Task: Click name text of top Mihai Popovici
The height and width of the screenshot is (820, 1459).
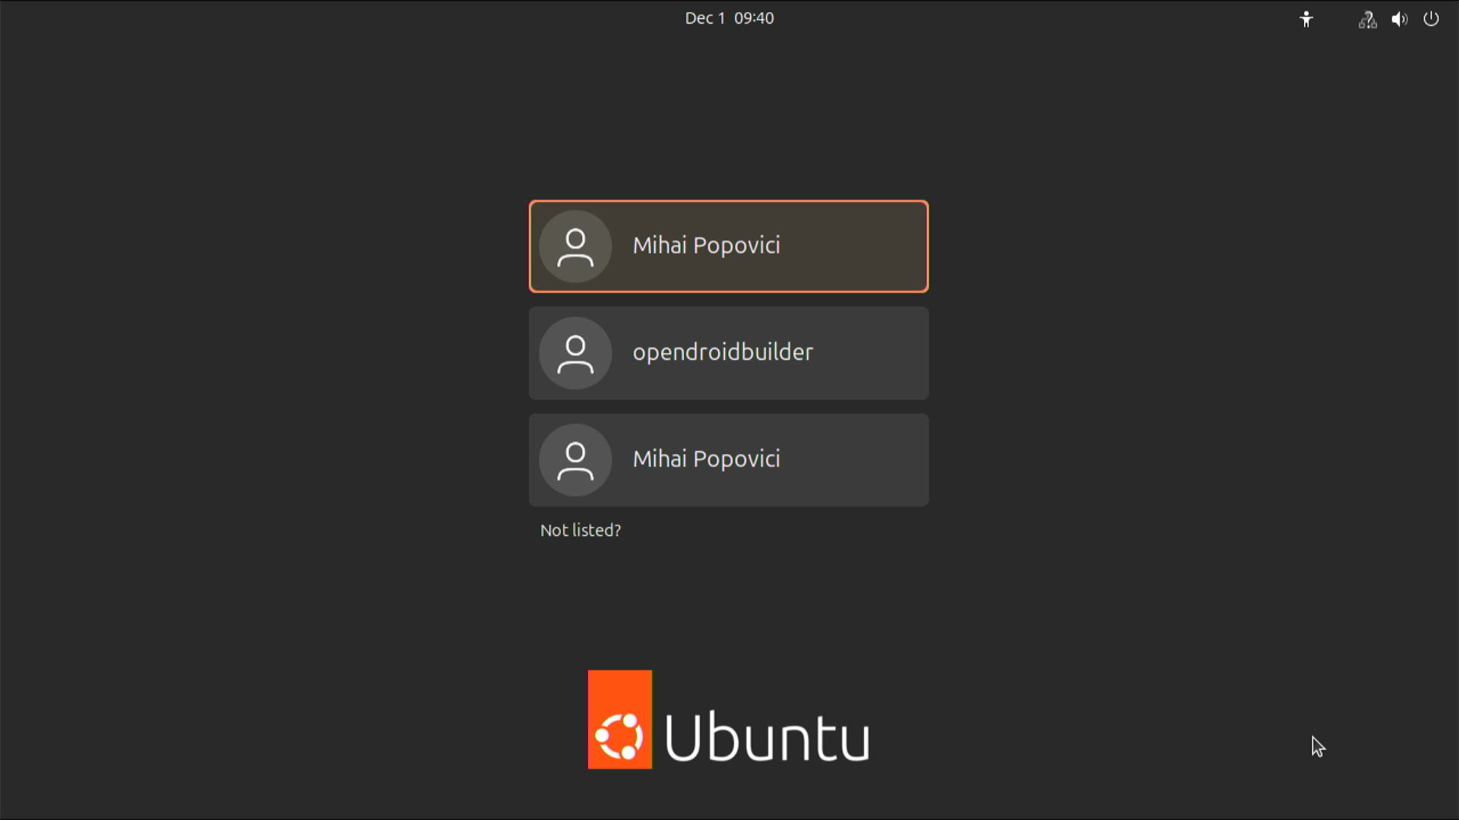Action: pos(706,246)
